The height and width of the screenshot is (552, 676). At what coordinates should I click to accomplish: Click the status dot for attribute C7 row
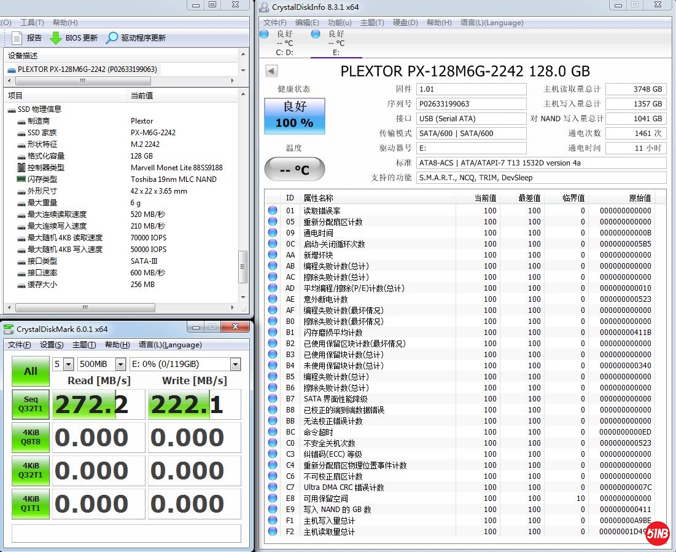point(273,487)
